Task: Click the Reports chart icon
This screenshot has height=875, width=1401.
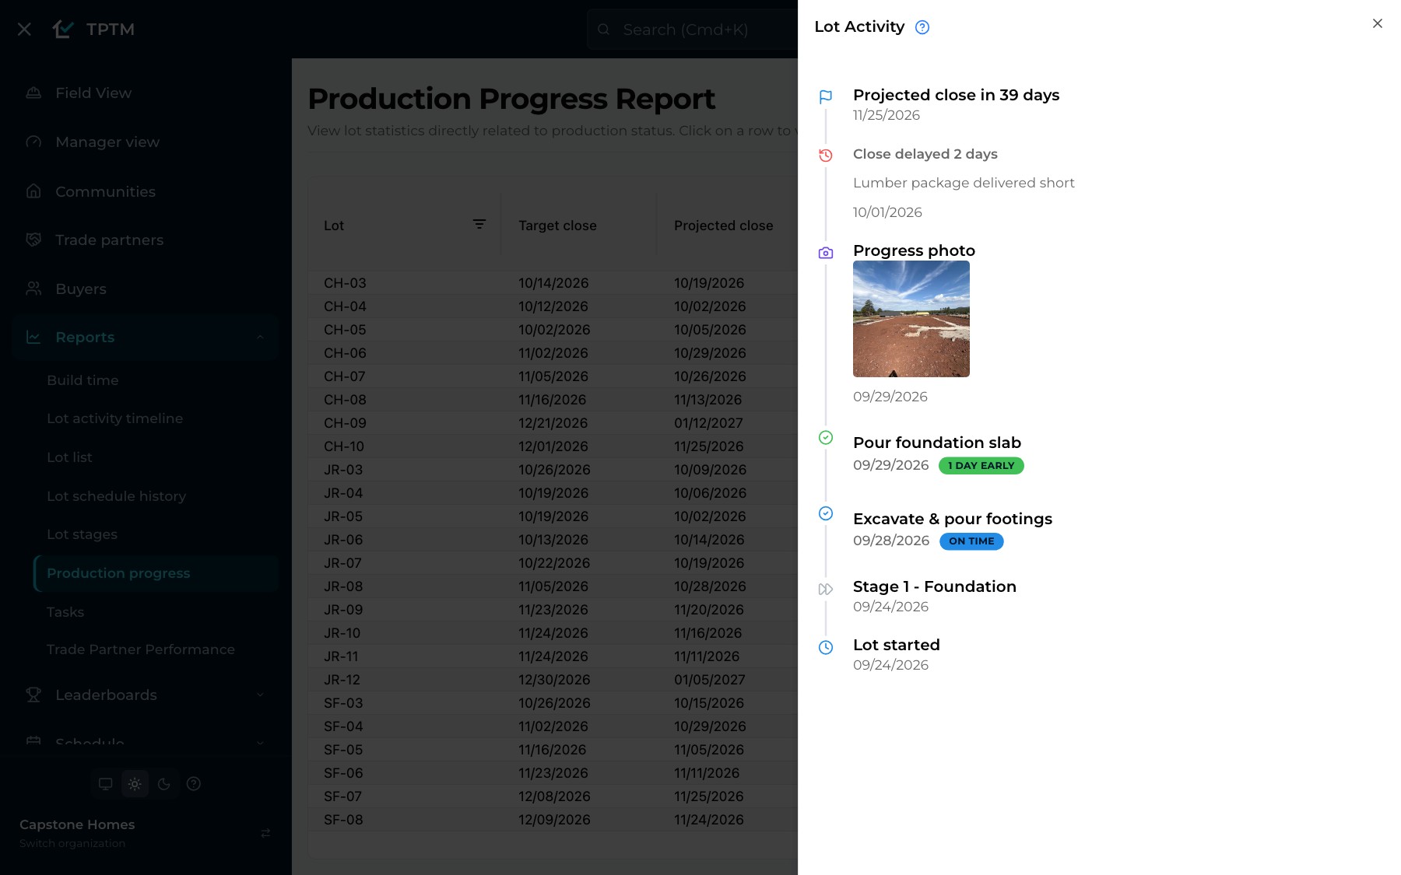Action: (x=33, y=337)
